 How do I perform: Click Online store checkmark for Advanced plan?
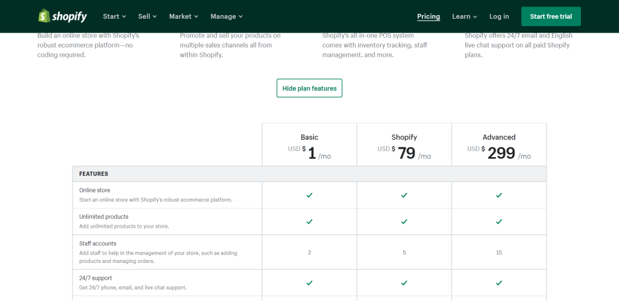pyautogui.click(x=499, y=195)
